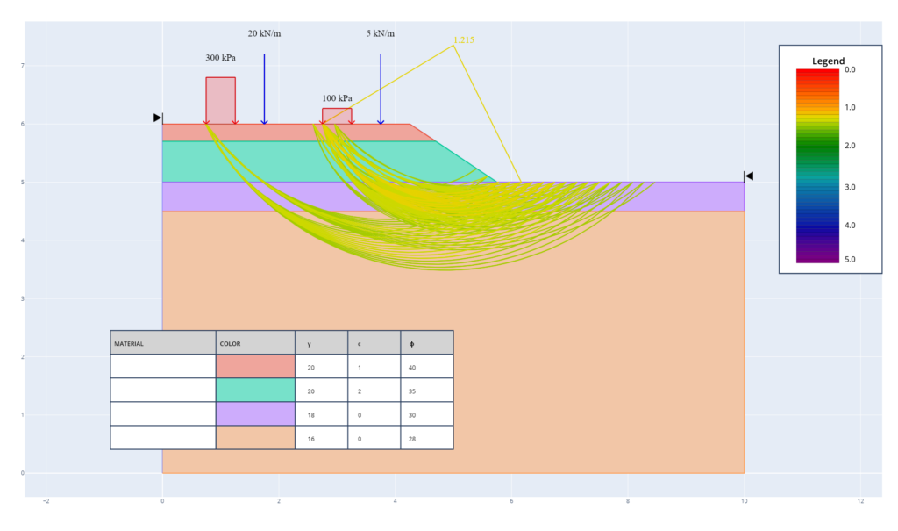Select the purple swatch in material table
Screen dimensions: 898x531
(255, 413)
